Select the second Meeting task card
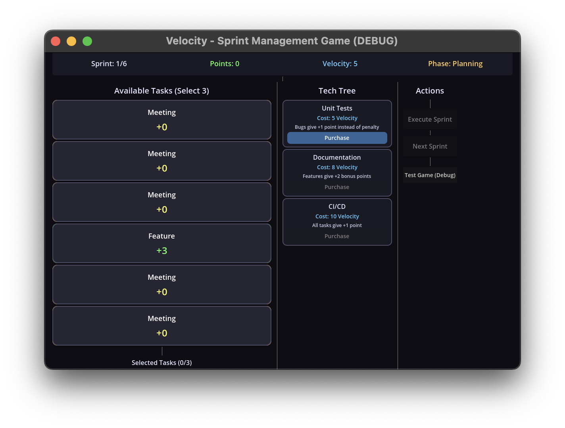The height and width of the screenshot is (428, 565). click(x=161, y=160)
